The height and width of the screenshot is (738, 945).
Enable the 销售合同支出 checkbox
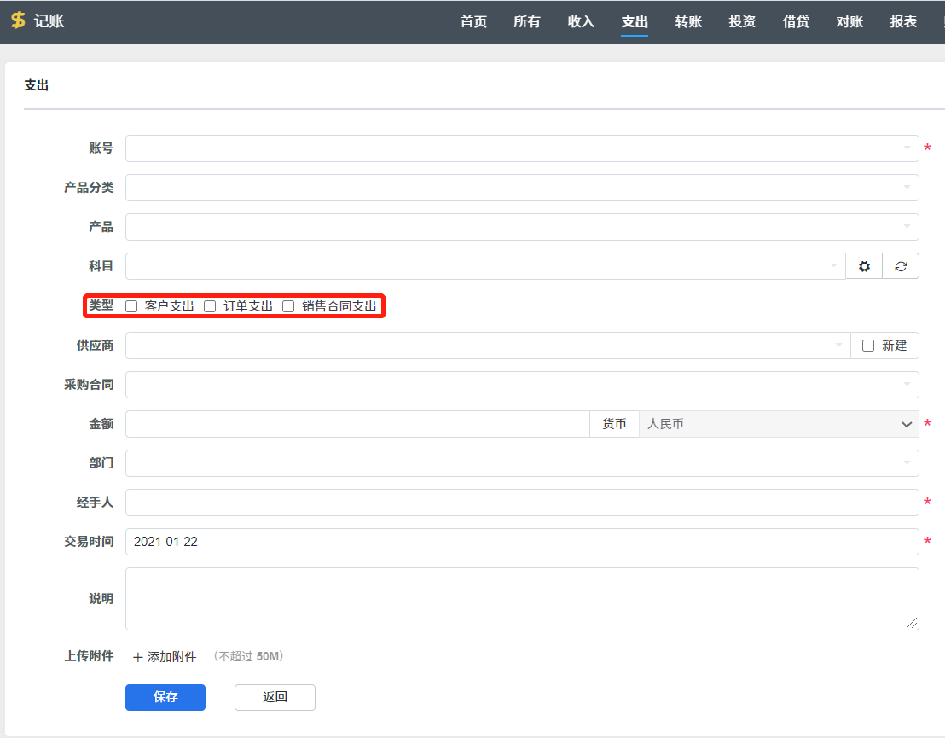pos(288,306)
